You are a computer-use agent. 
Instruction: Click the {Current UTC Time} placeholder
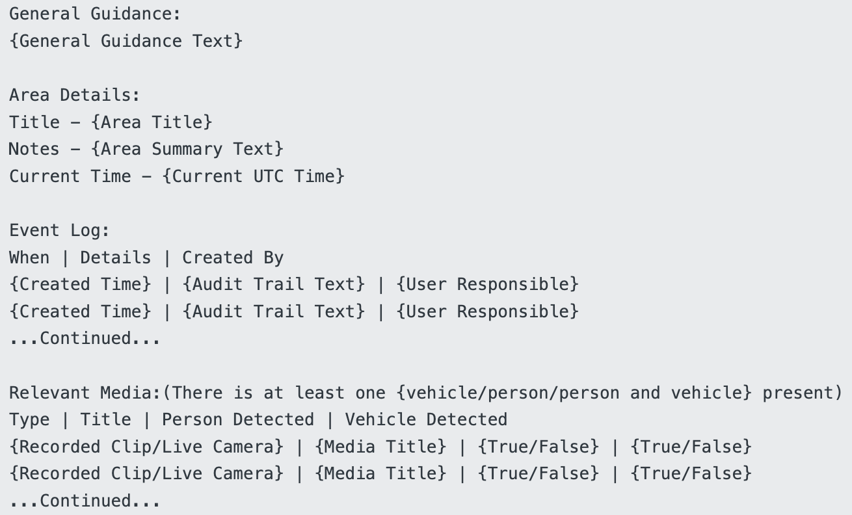coord(253,176)
